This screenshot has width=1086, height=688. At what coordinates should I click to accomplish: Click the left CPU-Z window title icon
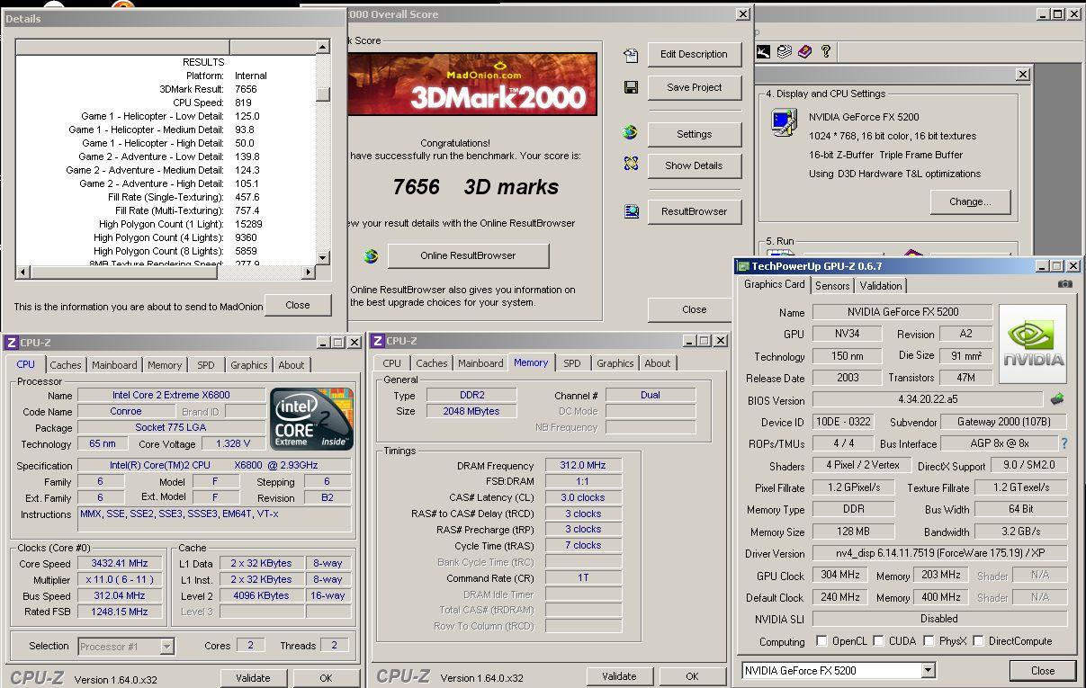coord(11,342)
